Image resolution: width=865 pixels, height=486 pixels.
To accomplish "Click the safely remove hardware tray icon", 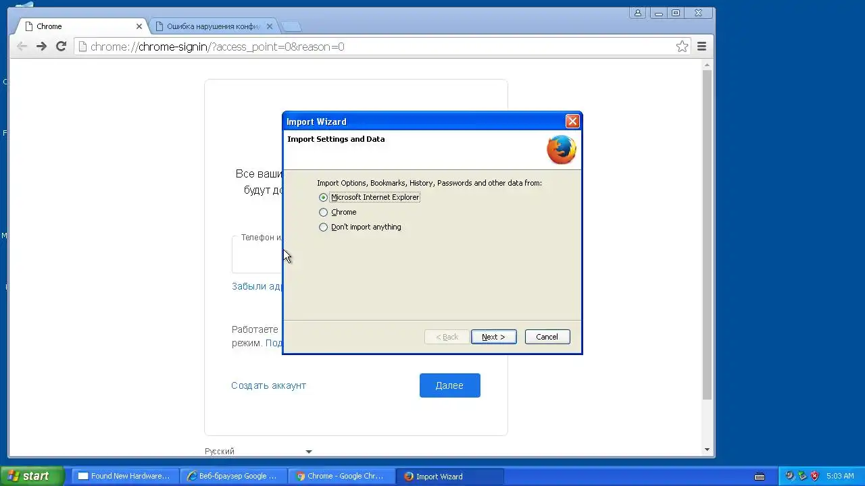I will coord(802,476).
